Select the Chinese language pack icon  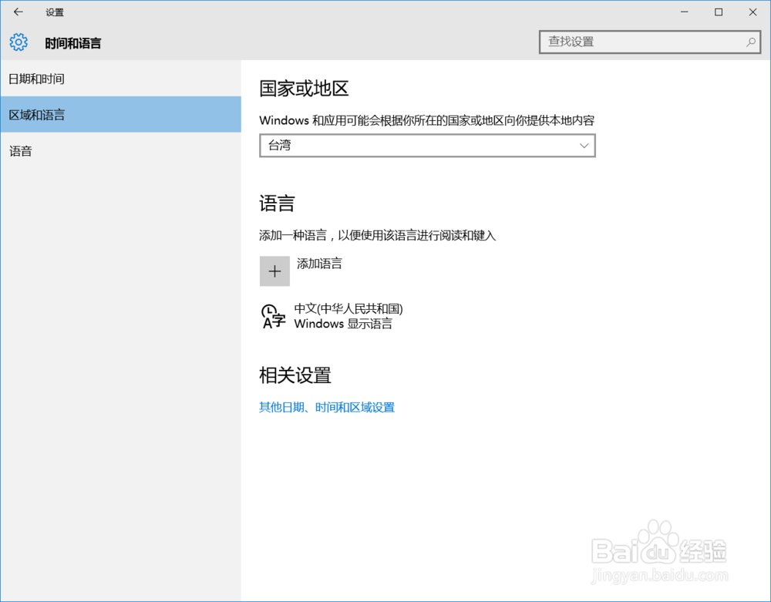pos(273,316)
